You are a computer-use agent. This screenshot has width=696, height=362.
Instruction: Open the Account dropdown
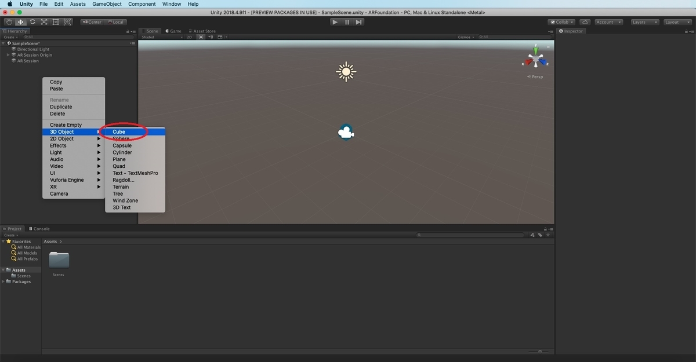coord(608,22)
